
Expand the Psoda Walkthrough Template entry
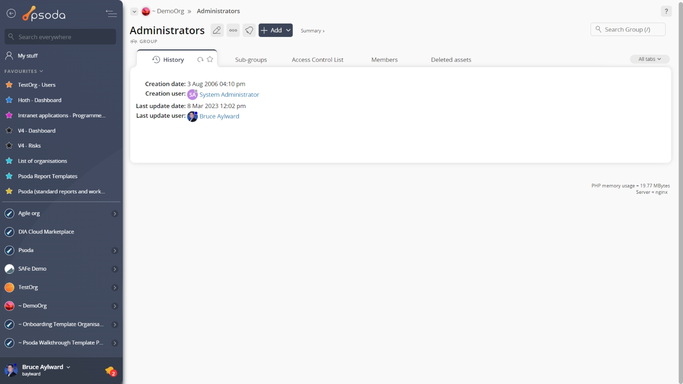pyautogui.click(x=115, y=343)
